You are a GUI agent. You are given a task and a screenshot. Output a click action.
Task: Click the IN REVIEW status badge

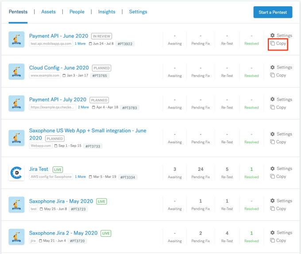[101, 36]
